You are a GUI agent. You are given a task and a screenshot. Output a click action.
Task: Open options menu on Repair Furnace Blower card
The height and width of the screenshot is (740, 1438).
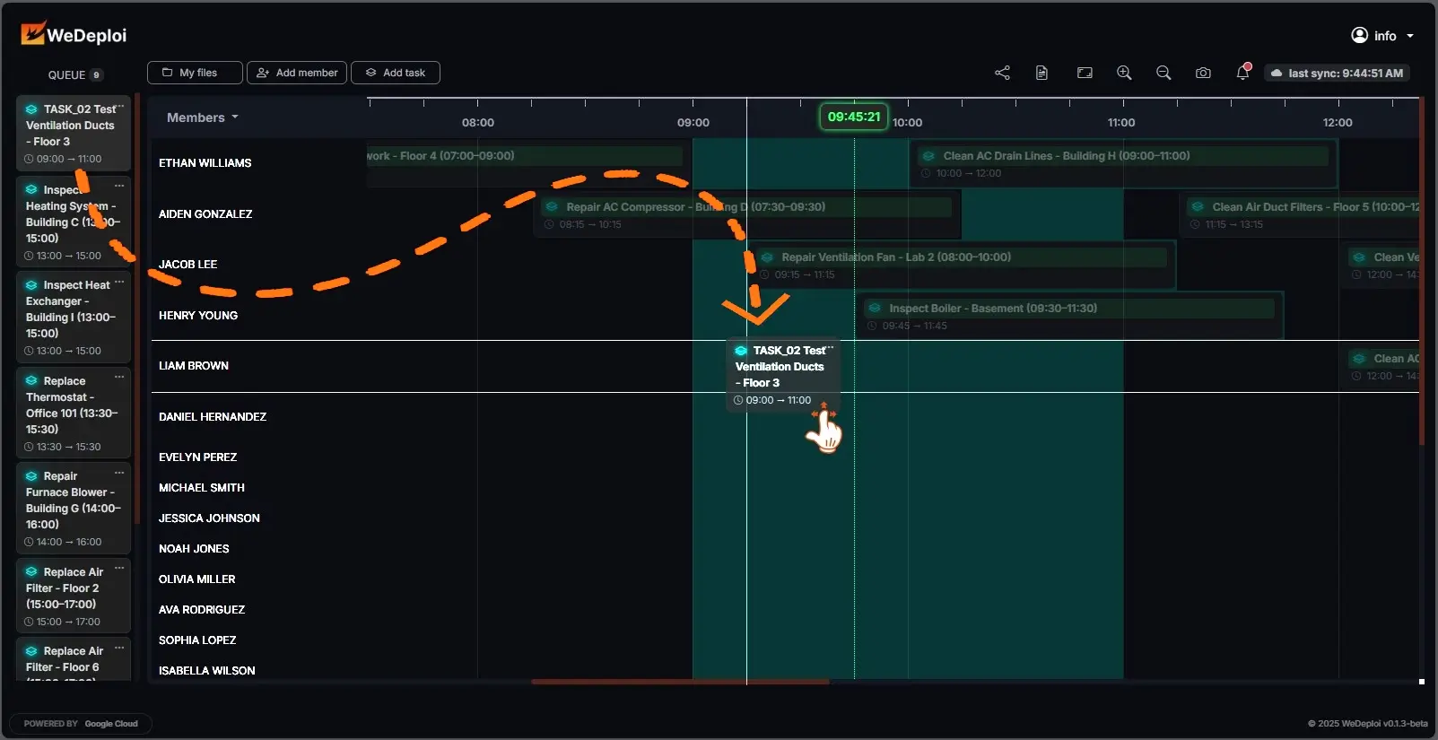click(119, 472)
